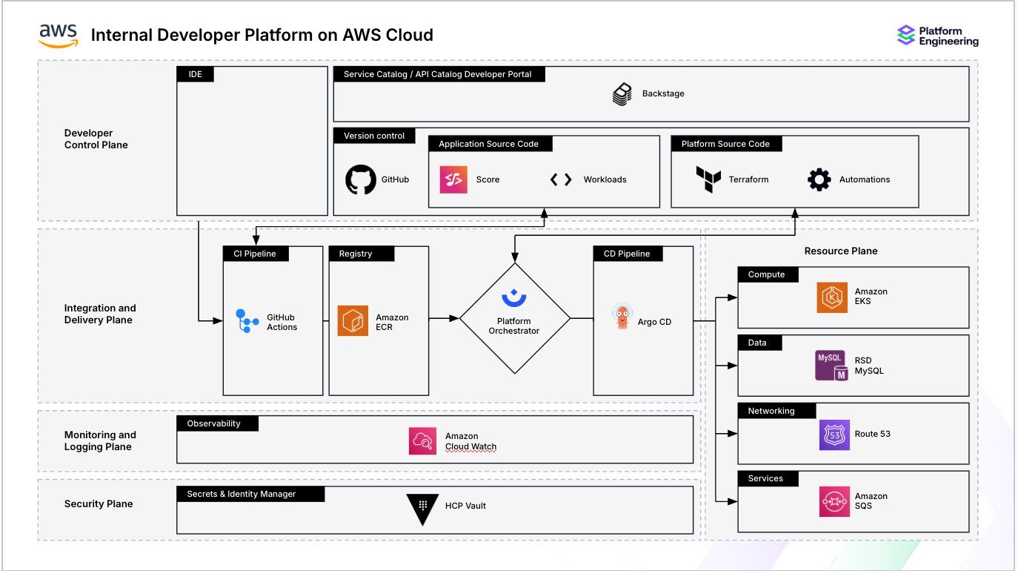Click the Amazon EKS icon
Screen dimensions: 1018x571
(832, 297)
